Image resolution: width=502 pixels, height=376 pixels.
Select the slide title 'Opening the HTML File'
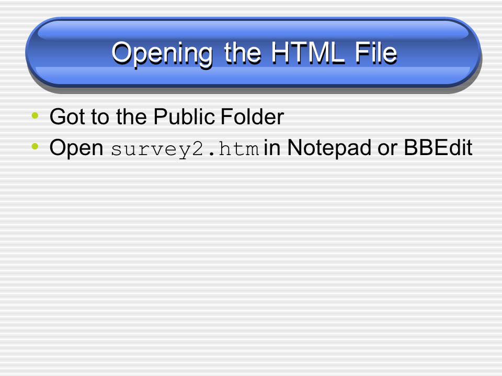tap(254, 53)
